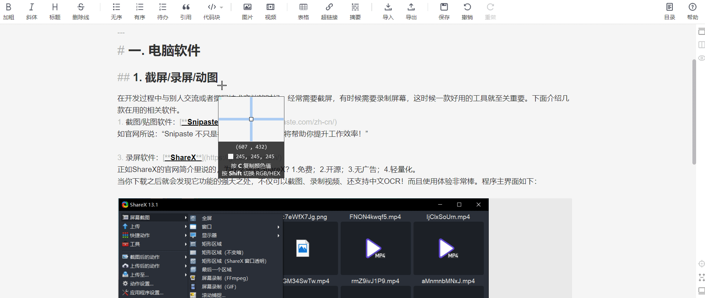Open the dropdown arrow beside 代码块
The image size is (705, 298).
(x=221, y=7)
